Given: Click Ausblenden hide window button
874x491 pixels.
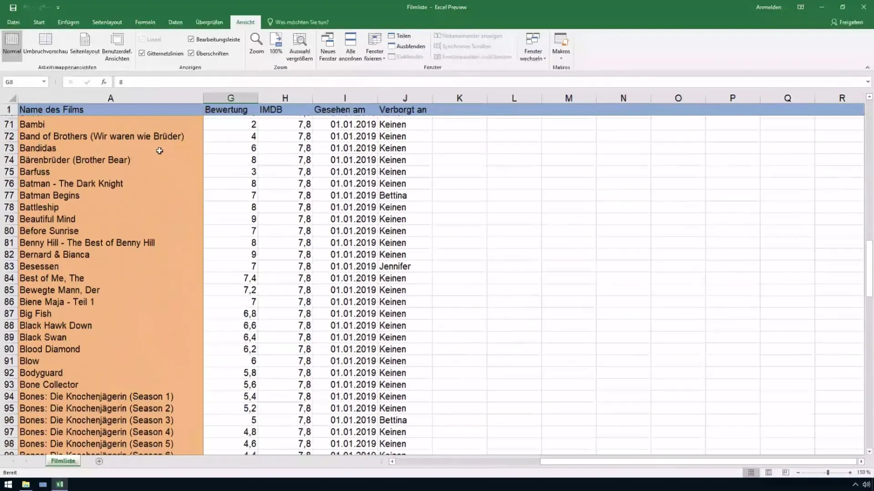Looking at the screenshot, I should point(407,46).
